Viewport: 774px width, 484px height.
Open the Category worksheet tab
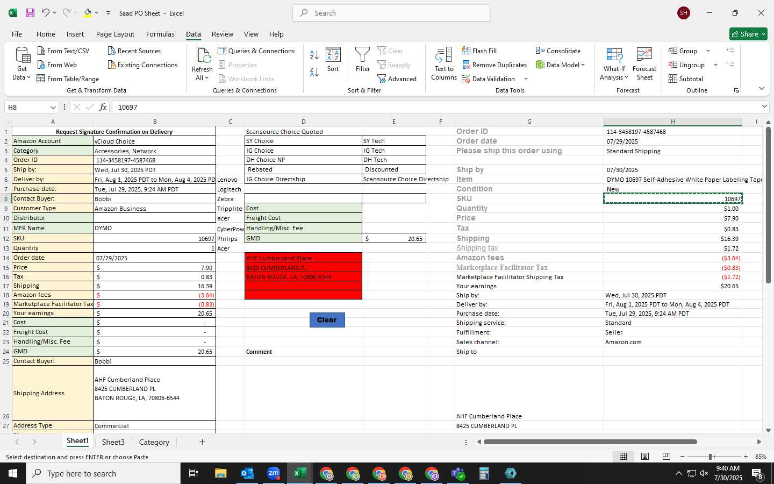pyautogui.click(x=154, y=442)
